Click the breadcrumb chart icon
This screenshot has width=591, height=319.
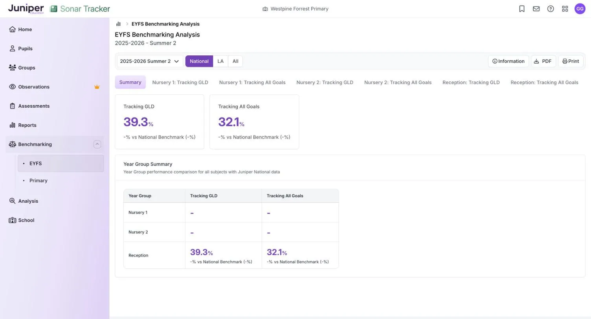coord(118,24)
